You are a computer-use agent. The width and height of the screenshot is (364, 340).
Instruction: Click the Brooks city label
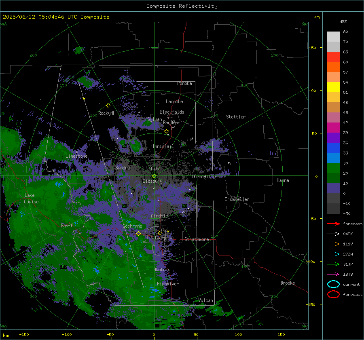pos(288,283)
